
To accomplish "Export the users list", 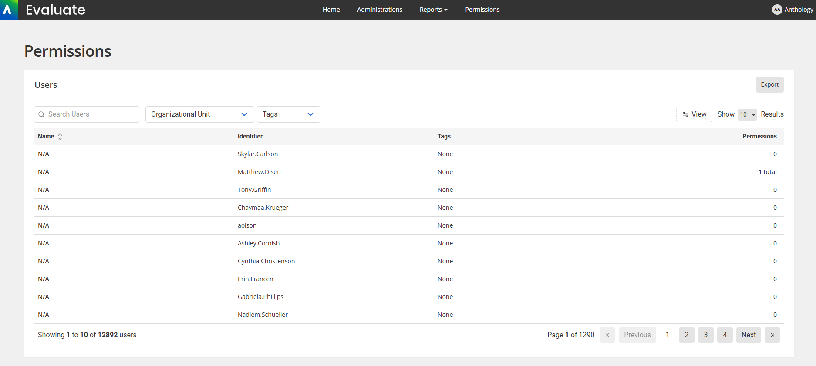I will 769,85.
